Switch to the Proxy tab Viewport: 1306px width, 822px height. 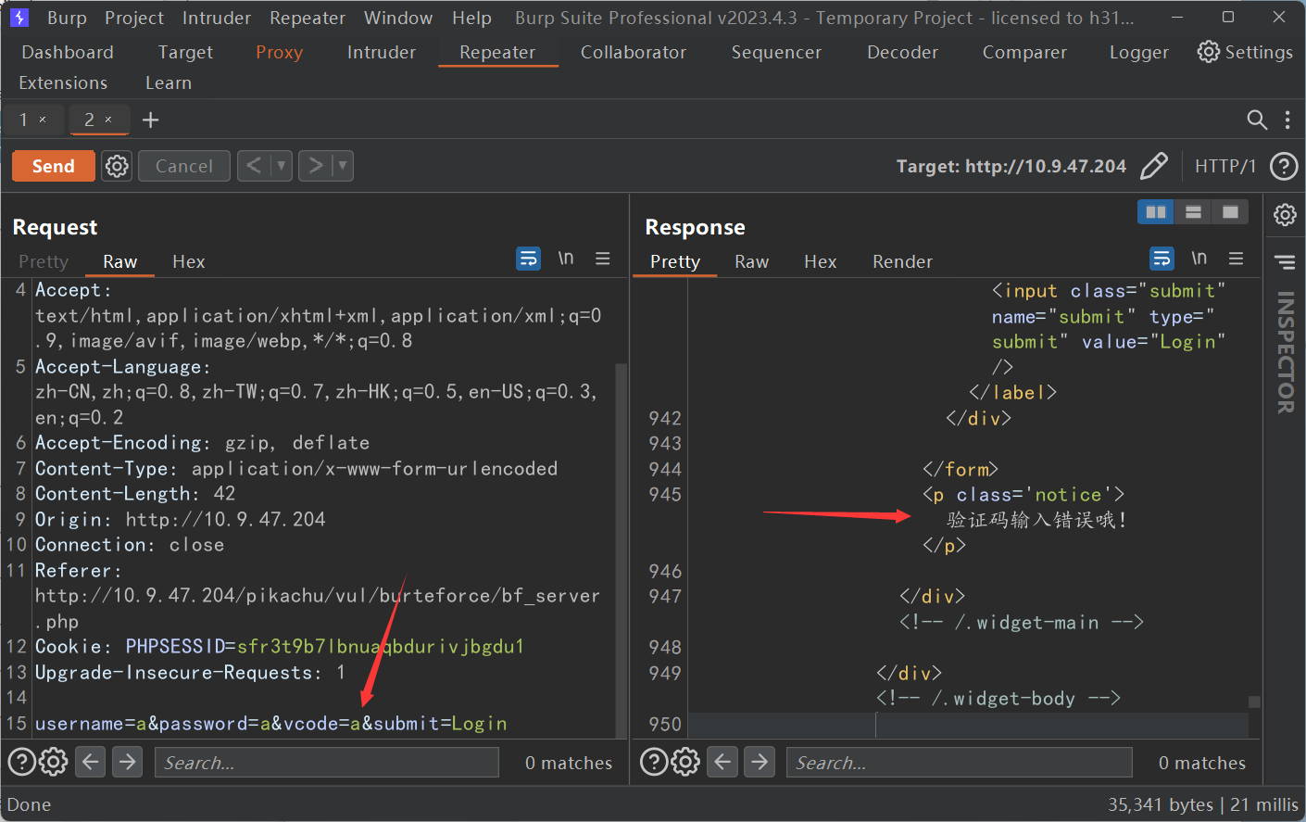click(x=280, y=52)
